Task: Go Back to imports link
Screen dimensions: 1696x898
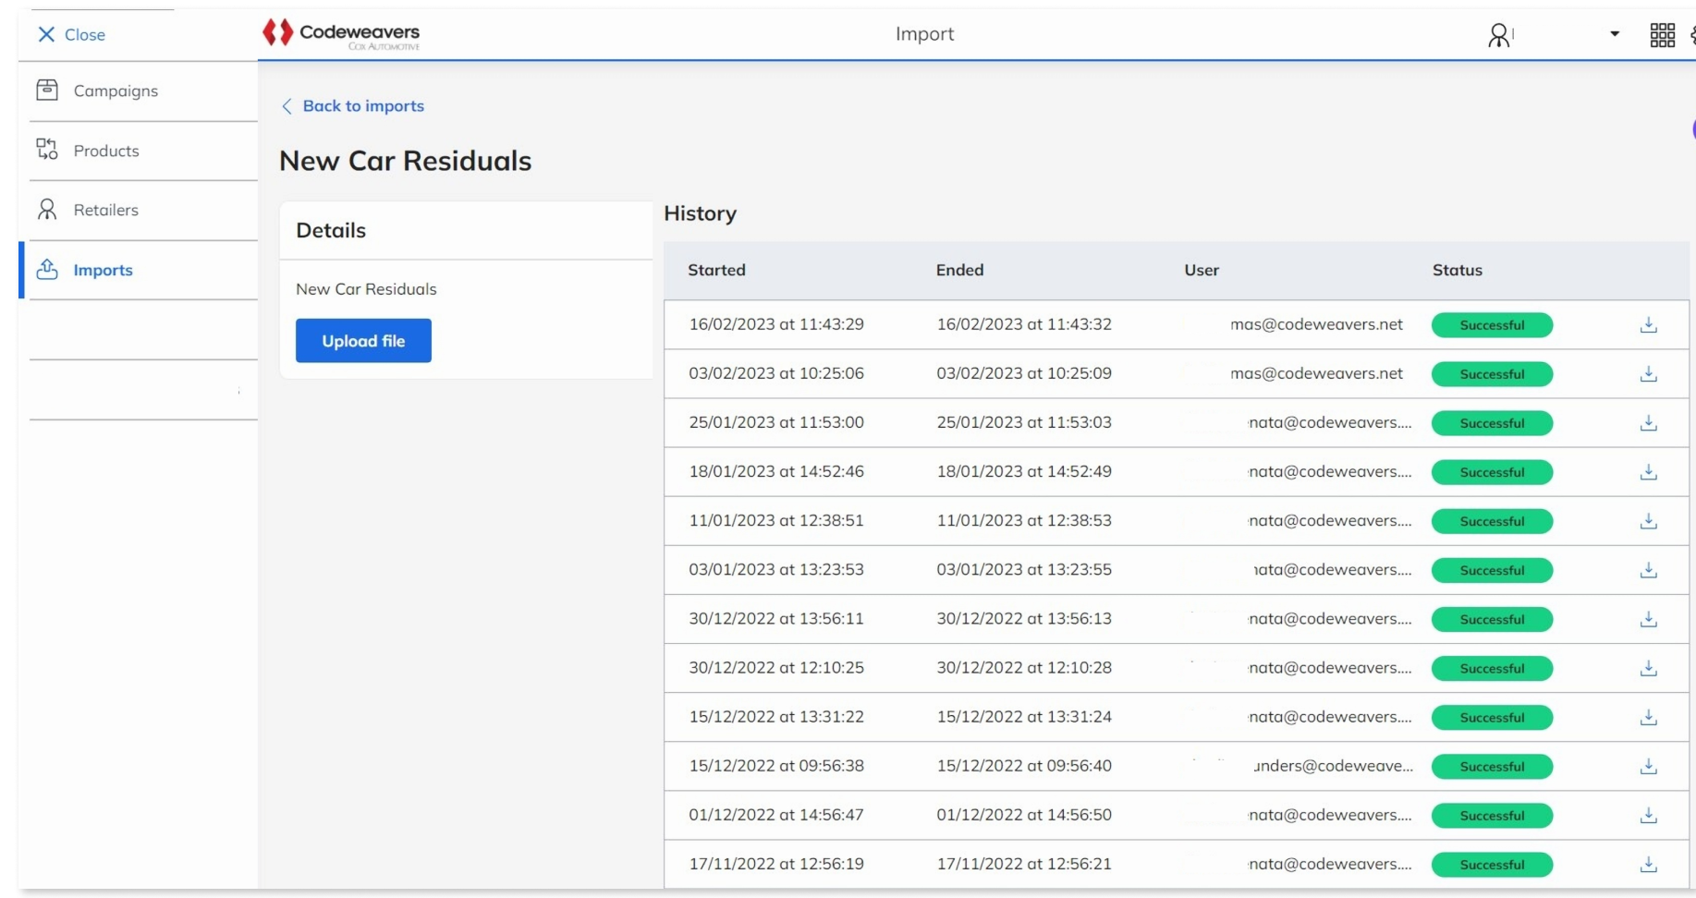Action: coord(363,106)
